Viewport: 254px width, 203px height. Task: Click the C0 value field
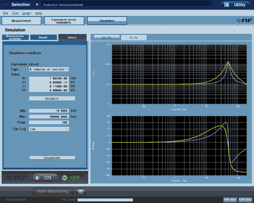(x=49, y=90)
